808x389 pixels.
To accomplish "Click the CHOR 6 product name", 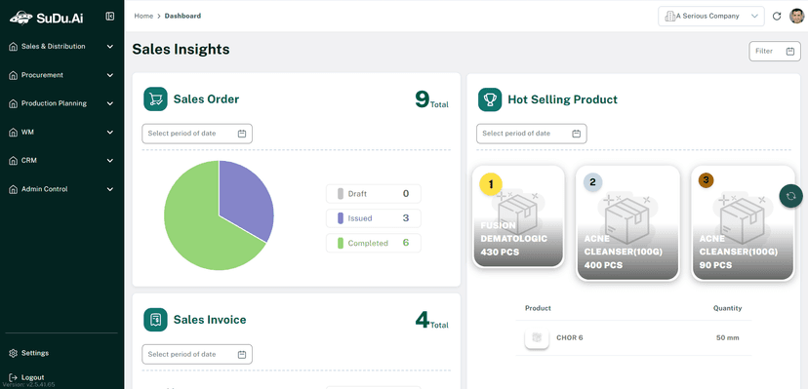I will pos(570,338).
